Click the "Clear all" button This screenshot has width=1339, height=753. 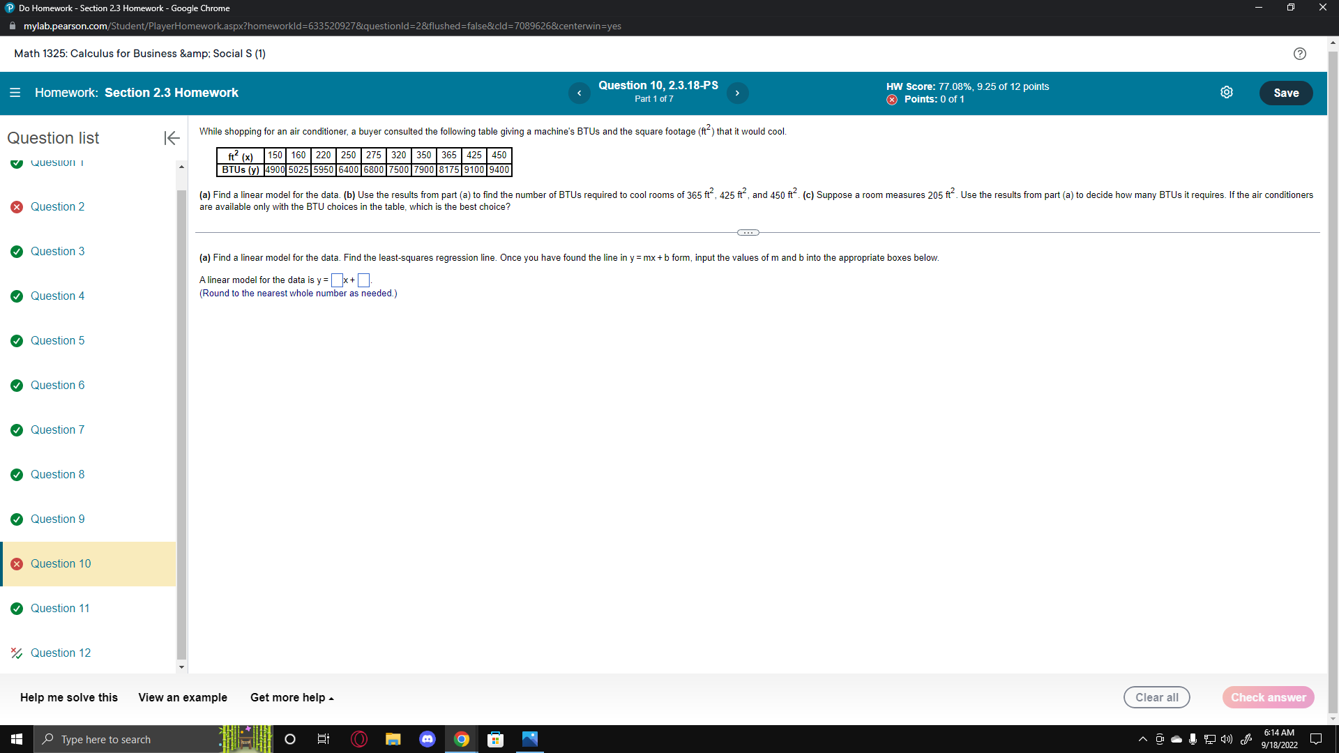pos(1156,697)
